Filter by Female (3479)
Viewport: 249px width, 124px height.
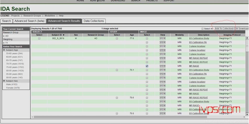13,88
